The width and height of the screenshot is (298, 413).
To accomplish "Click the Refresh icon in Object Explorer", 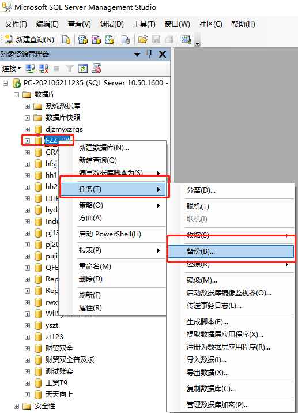I will (83, 69).
